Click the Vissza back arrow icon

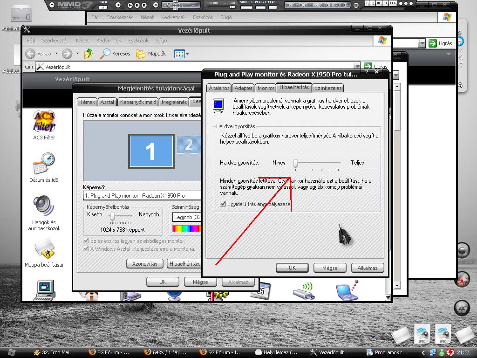click(31, 54)
